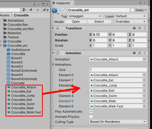Viewport: 152px width, 129px height.
Task: Click the Select model button
Action: click(x=99, y=22)
